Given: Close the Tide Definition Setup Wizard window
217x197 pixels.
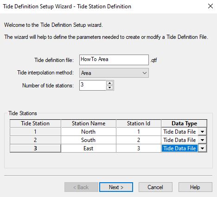Looking at the screenshot, I should tap(211, 6).
